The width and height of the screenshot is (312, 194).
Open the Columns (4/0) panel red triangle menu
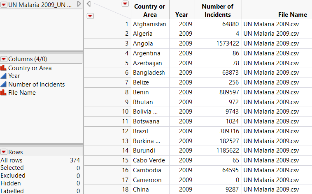[4, 59]
